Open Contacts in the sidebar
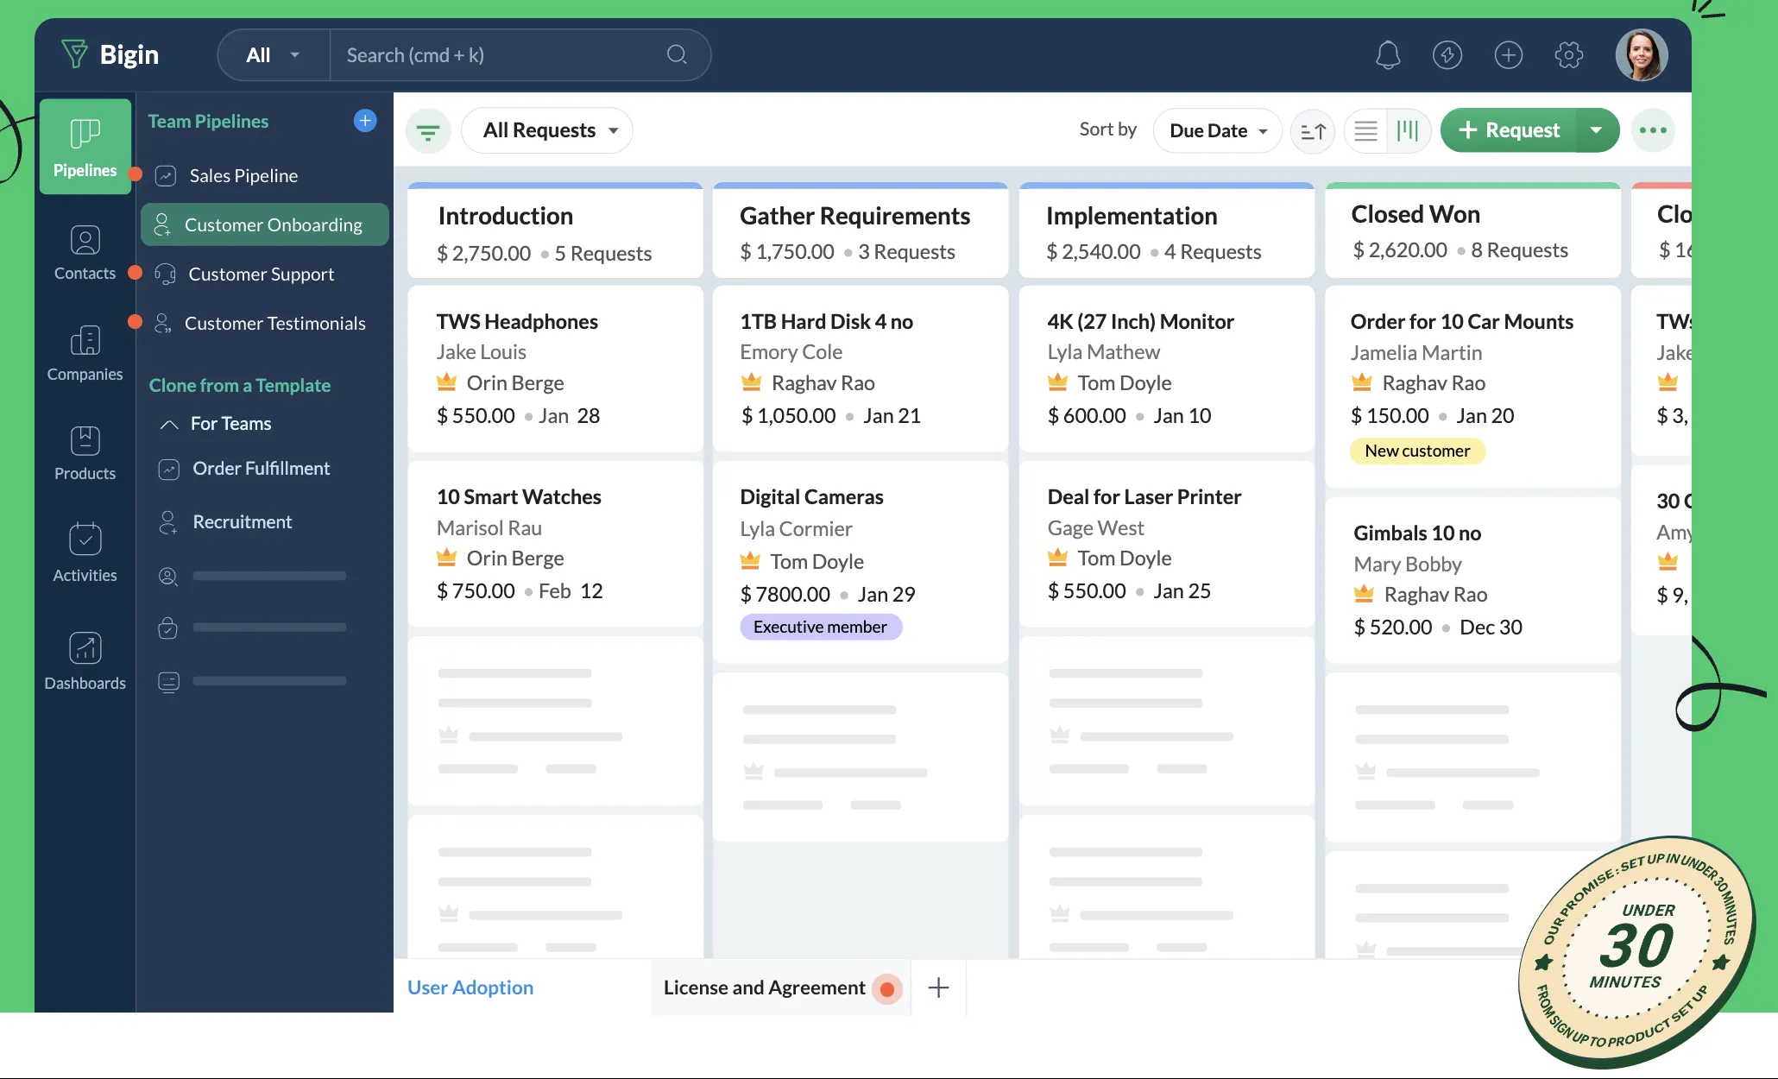 (x=85, y=252)
